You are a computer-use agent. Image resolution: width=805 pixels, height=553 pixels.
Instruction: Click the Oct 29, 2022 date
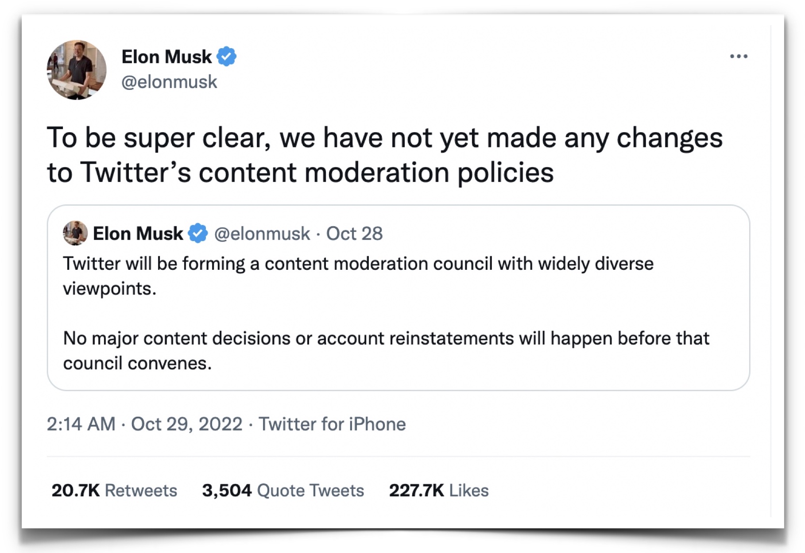(186, 424)
